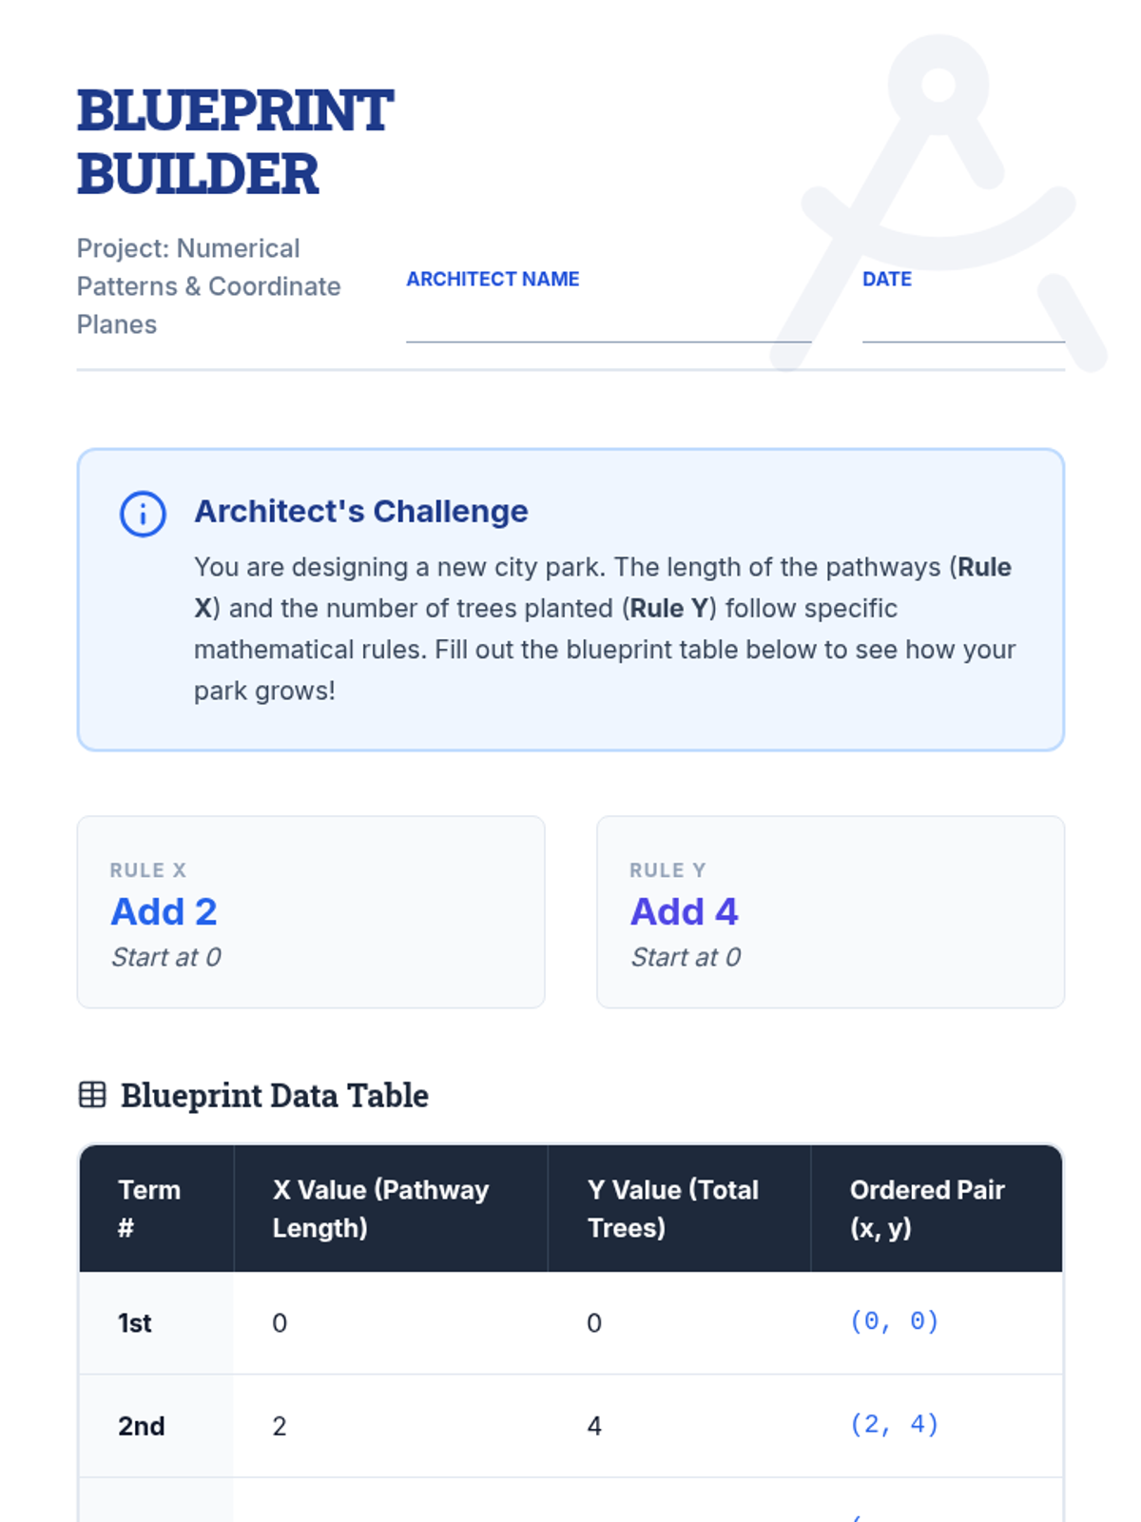Click the compass drafting icon in header
The width and height of the screenshot is (1141, 1522).
pos(939,200)
